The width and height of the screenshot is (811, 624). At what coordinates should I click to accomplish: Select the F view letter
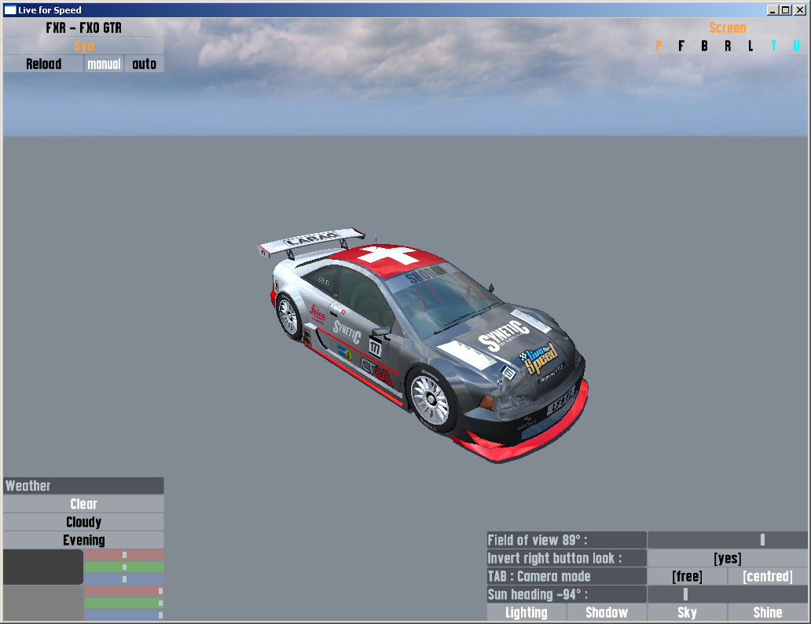pyautogui.click(x=681, y=46)
